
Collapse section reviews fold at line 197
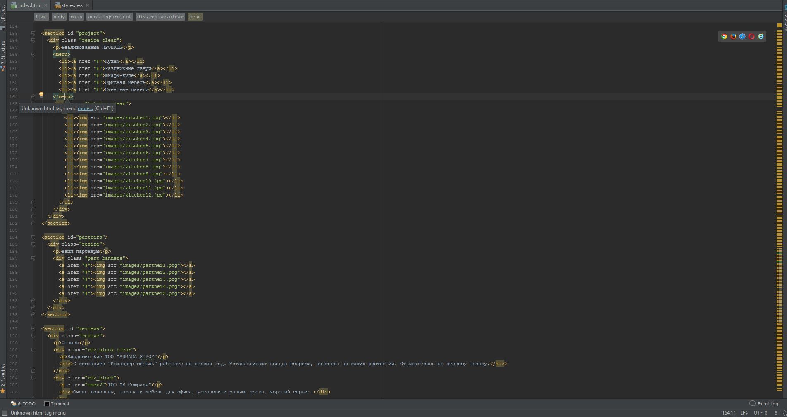[33, 328]
